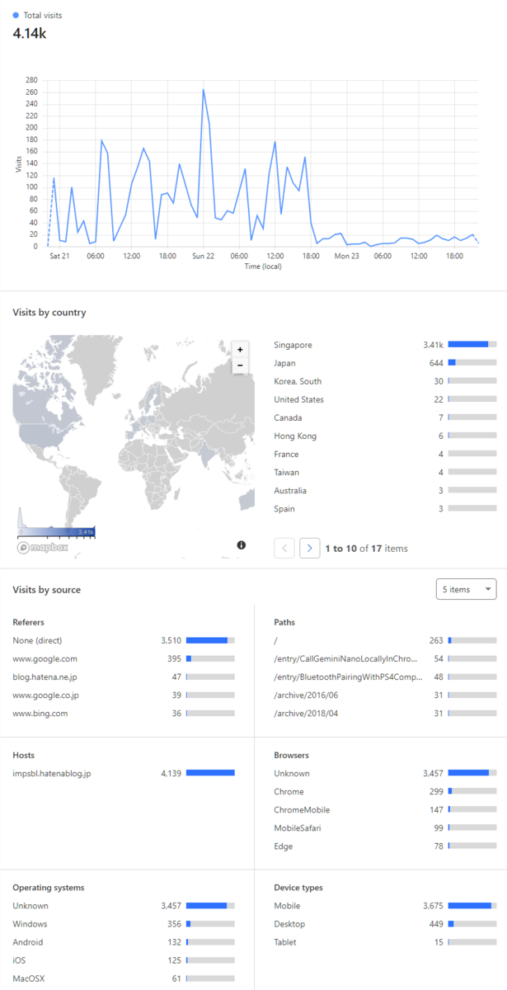Viewport: 507px width, 990px height.
Task: Click the 4.14k total visits value
Action: [x=29, y=33]
